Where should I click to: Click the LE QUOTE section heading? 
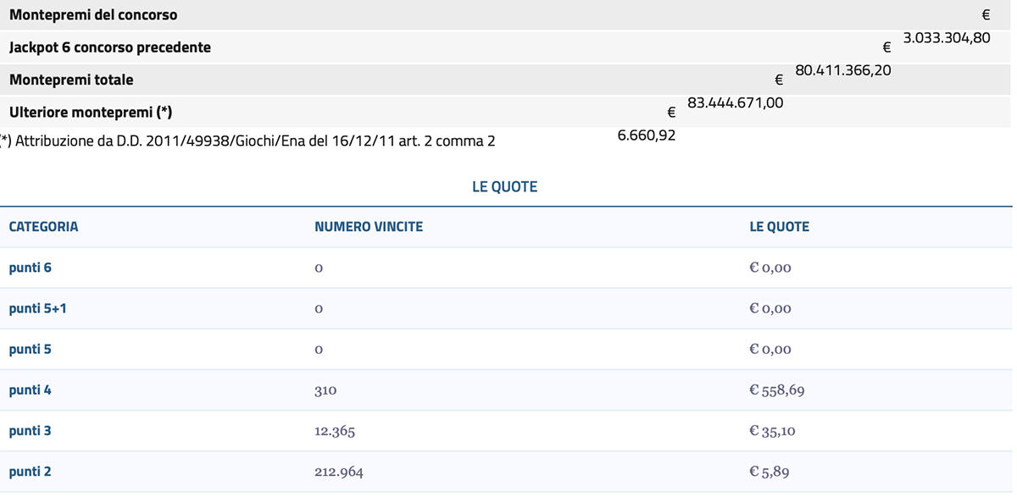pyautogui.click(x=505, y=187)
